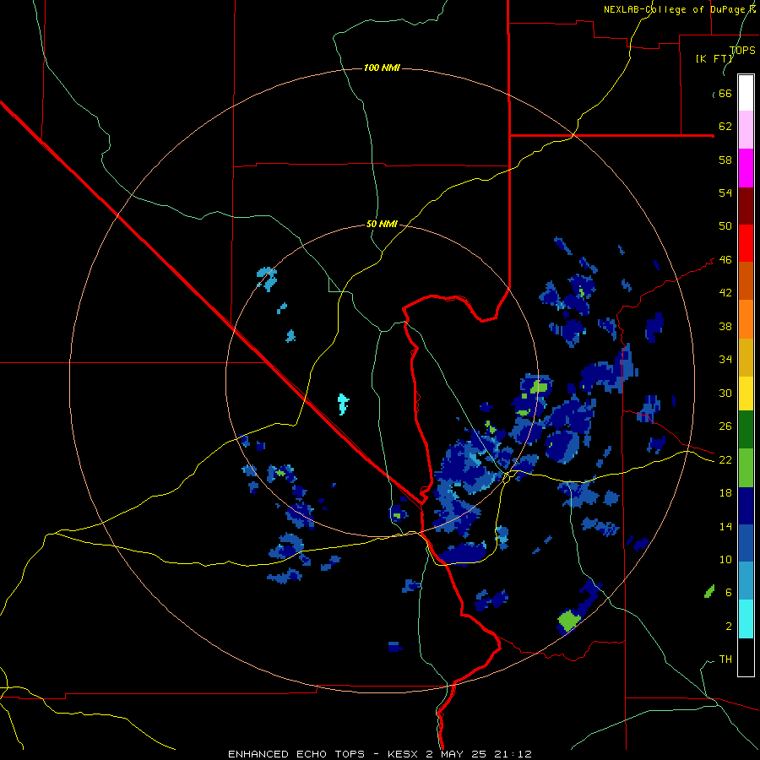Click the 42 legend value
Viewport: 760px width, 760px height.
[x=725, y=293]
